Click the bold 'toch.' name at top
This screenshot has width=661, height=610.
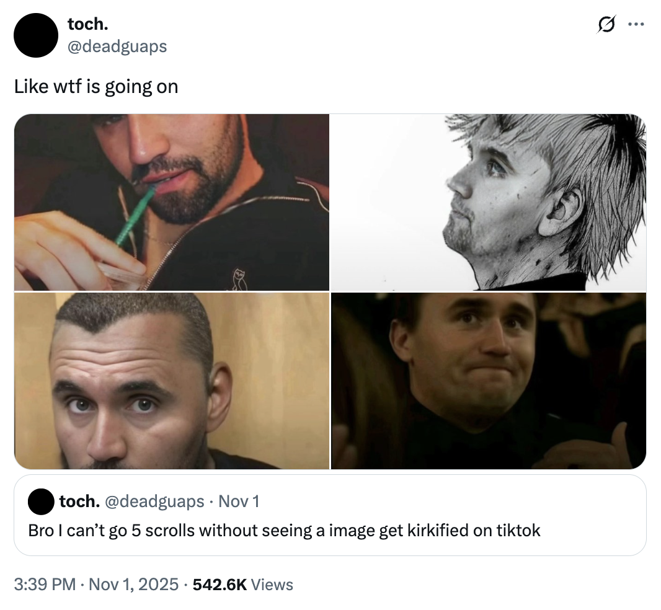[86, 24]
